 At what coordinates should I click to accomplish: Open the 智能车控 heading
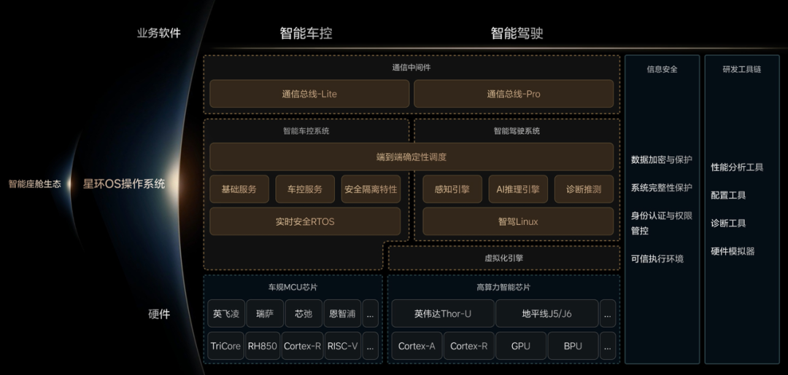pos(306,33)
